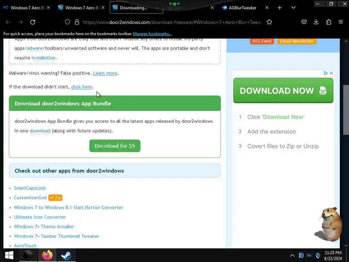Click the RSS Feed button
Image resolution: width=349 pixels, height=262 pixels.
tap(262, 41)
